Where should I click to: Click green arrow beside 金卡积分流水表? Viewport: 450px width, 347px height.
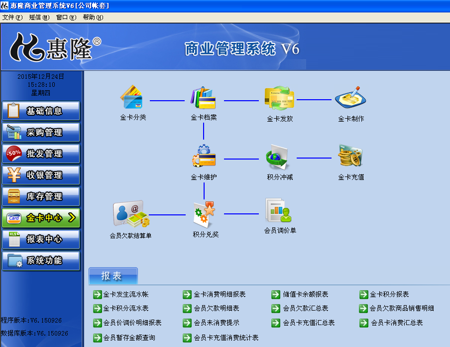[x=97, y=309]
